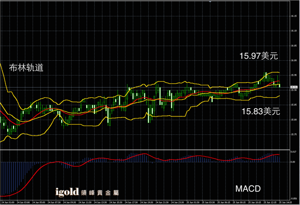Click the 24 Jun 01:00 time label
The width and height of the screenshot is (300, 205).
8,202
